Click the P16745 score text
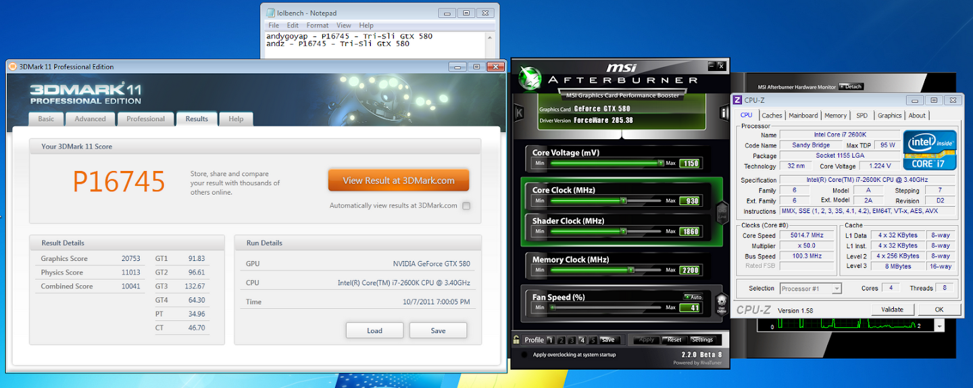 (119, 182)
